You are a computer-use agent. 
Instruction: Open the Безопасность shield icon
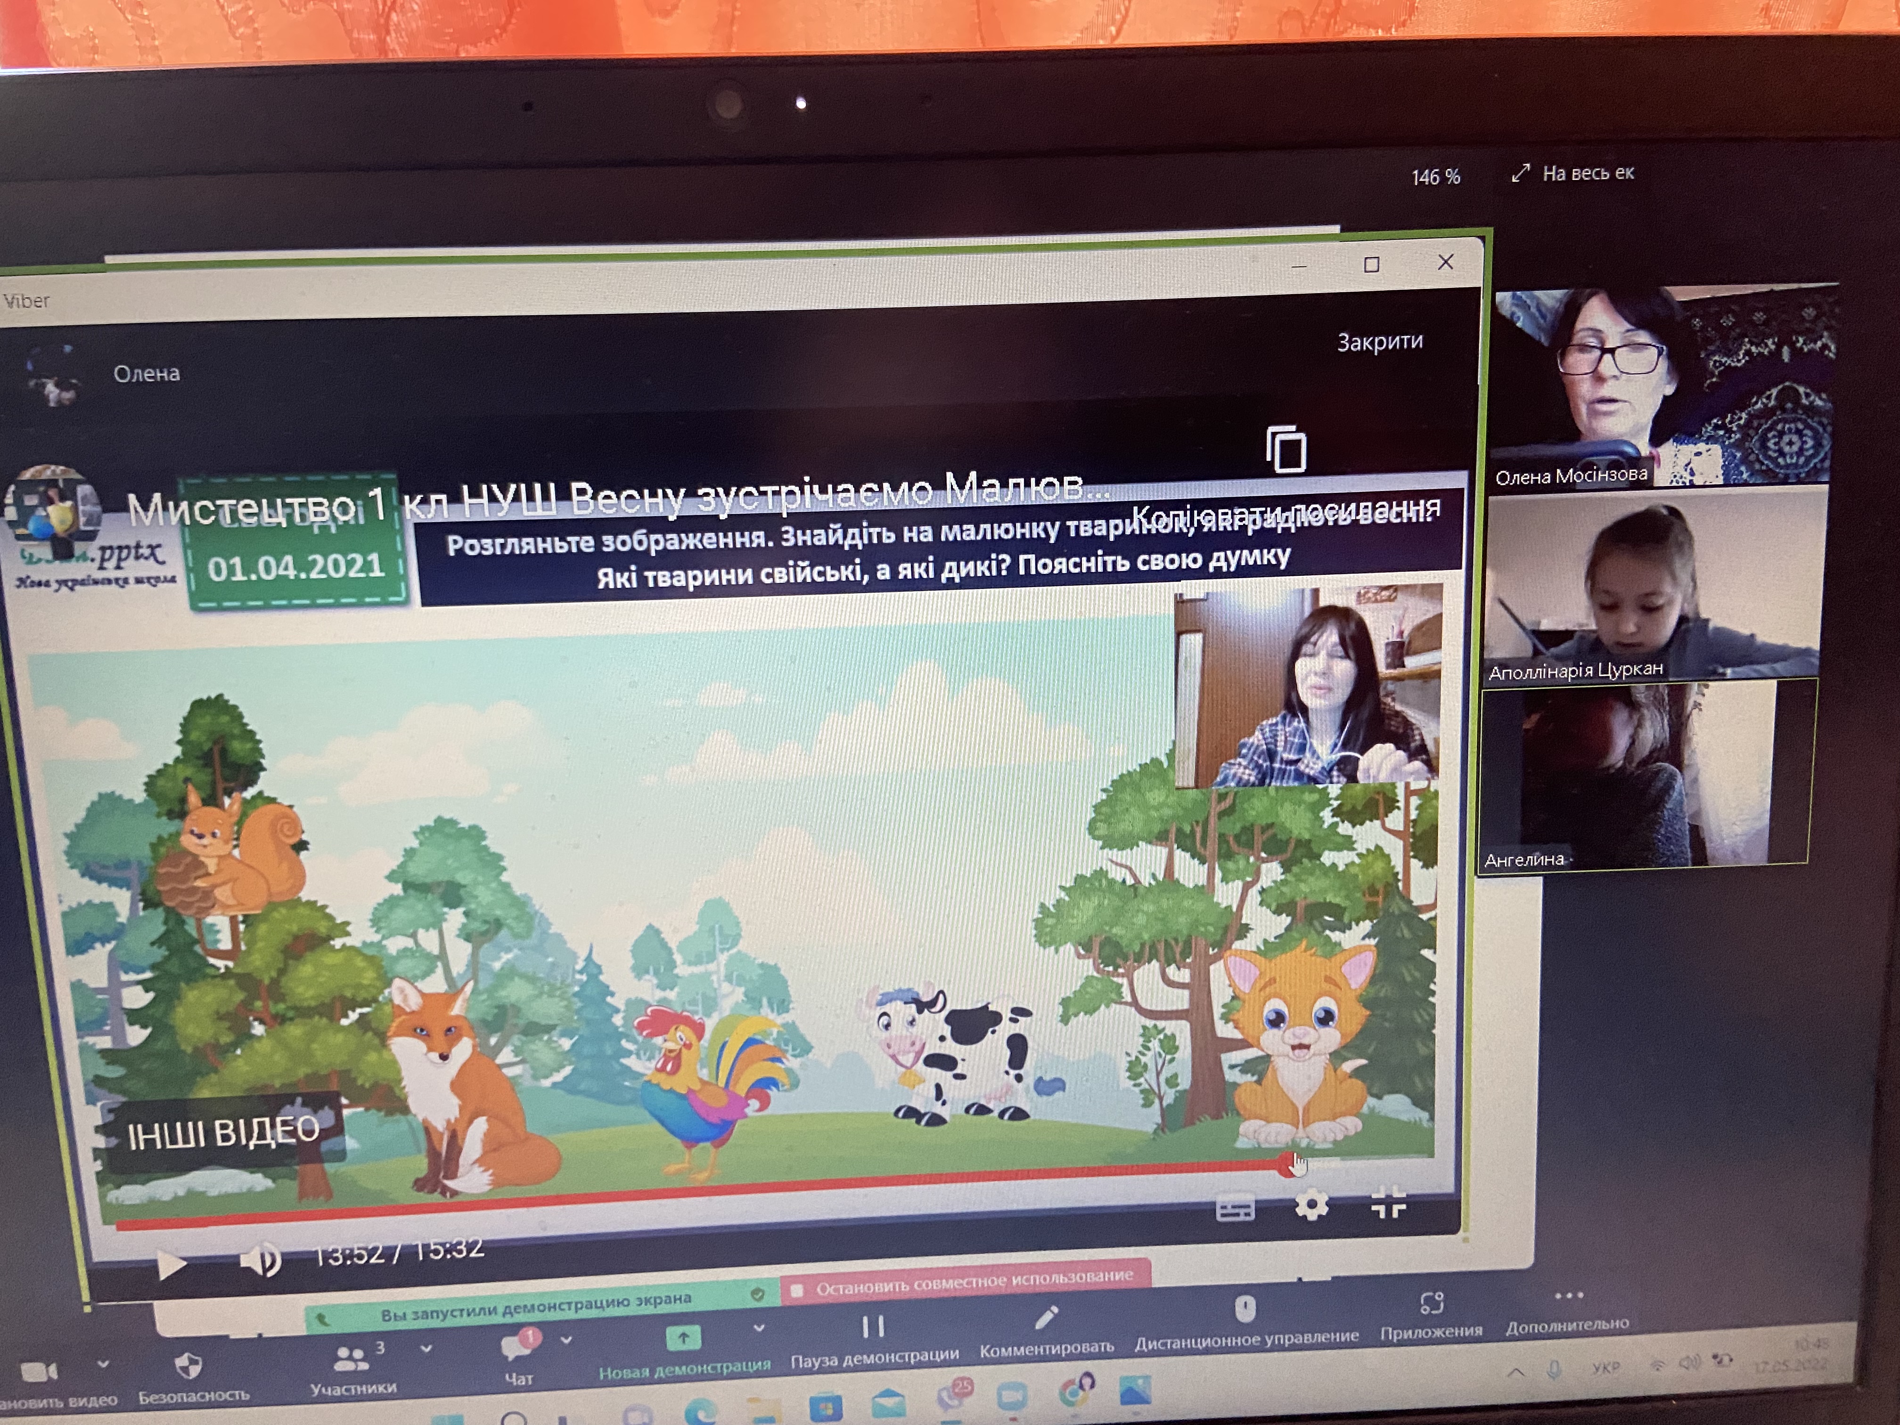(x=188, y=1366)
